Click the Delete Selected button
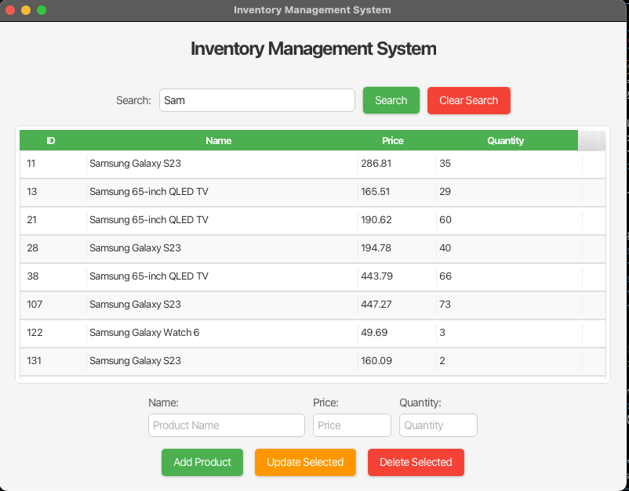 coord(416,462)
